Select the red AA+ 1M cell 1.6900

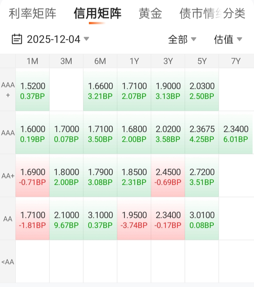[x=32, y=177]
